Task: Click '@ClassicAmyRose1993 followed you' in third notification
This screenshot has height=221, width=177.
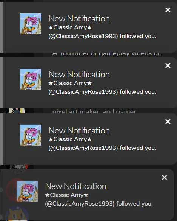Action: (x=102, y=148)
